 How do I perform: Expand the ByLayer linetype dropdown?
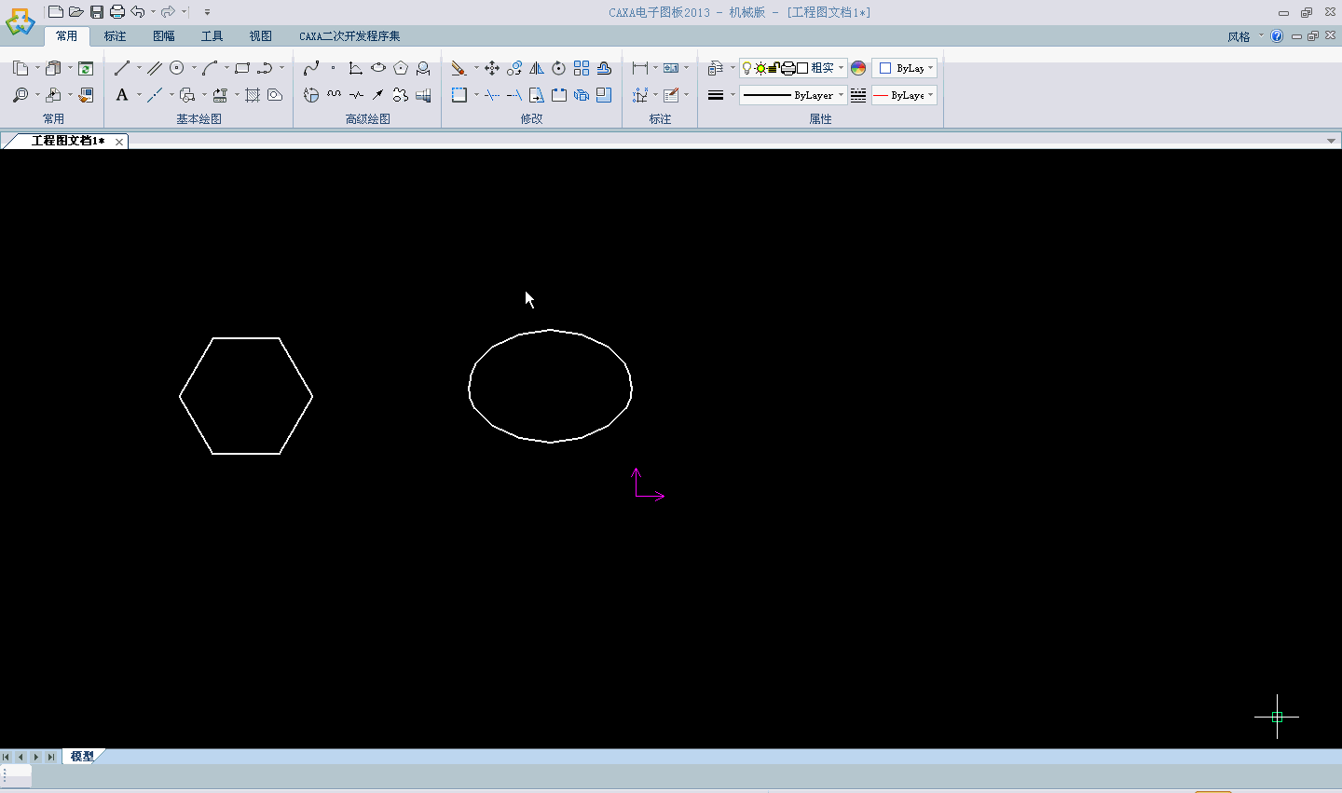click(841, 95)
